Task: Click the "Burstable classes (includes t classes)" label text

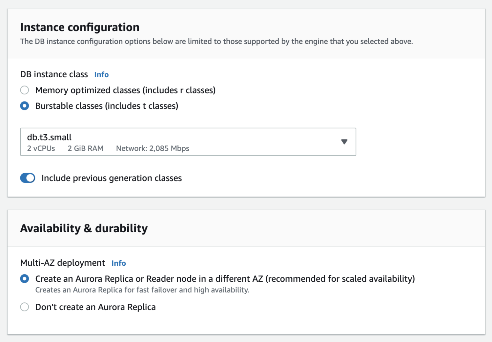Action: pos(107,106)
